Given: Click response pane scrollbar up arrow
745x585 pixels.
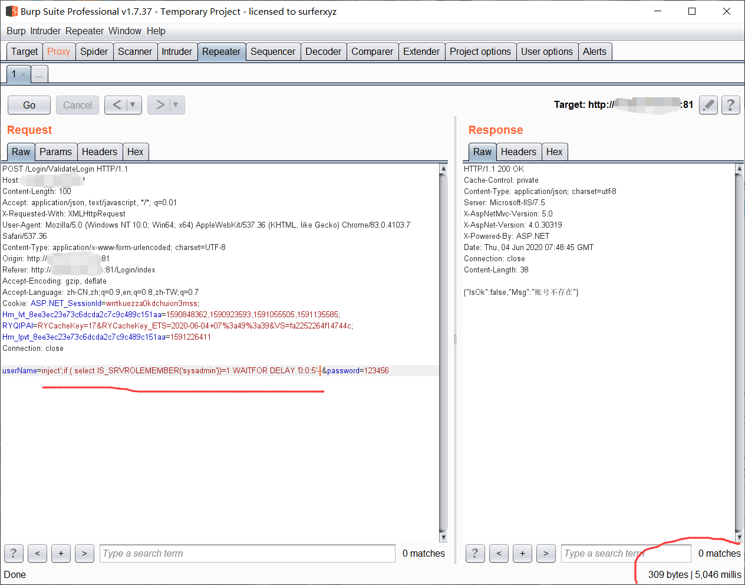Looking at the screenshot, I should pos(739,169).
